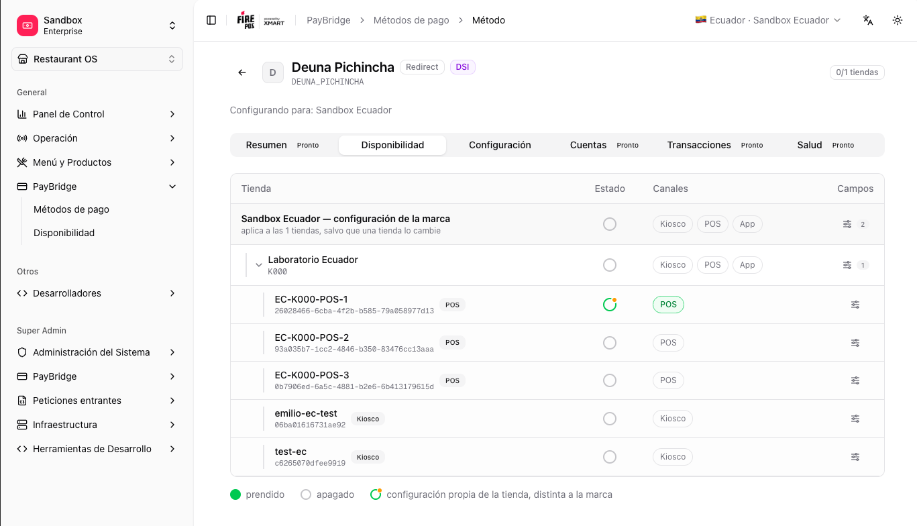
Task: Open Disponibilidad in the sidebar submenu
Action: 64,233
